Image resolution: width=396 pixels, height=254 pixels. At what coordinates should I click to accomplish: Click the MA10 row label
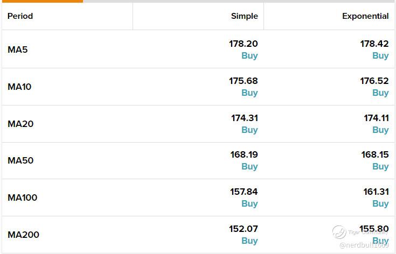coord(19,87)
